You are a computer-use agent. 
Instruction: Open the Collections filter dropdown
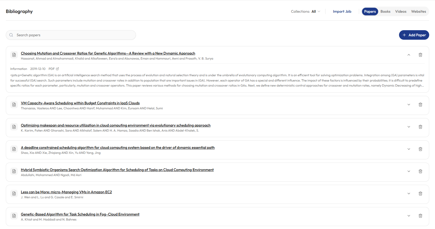[306, 11]
